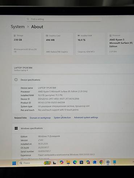This screenshot has height=178, width=134.
Task: Launch Microsoft Edge from the taskbar
Action: click(x=75, y=162)
